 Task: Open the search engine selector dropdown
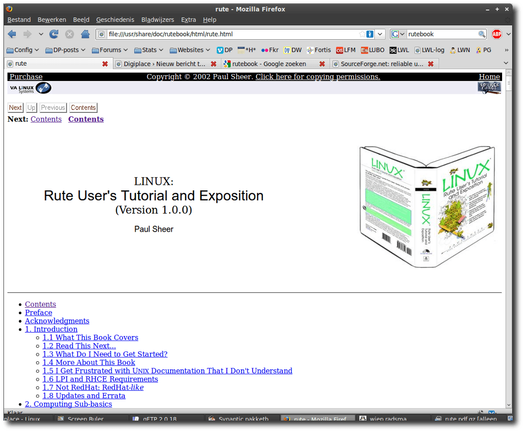(x=398, y=34)
